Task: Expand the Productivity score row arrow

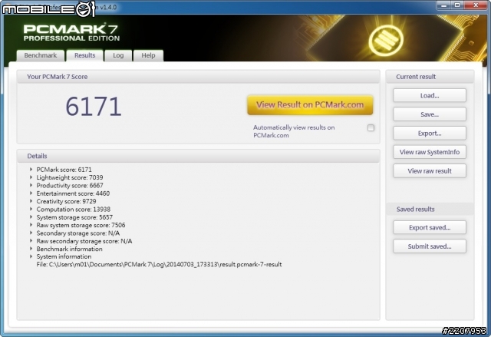Action: (x=31, y=186)
